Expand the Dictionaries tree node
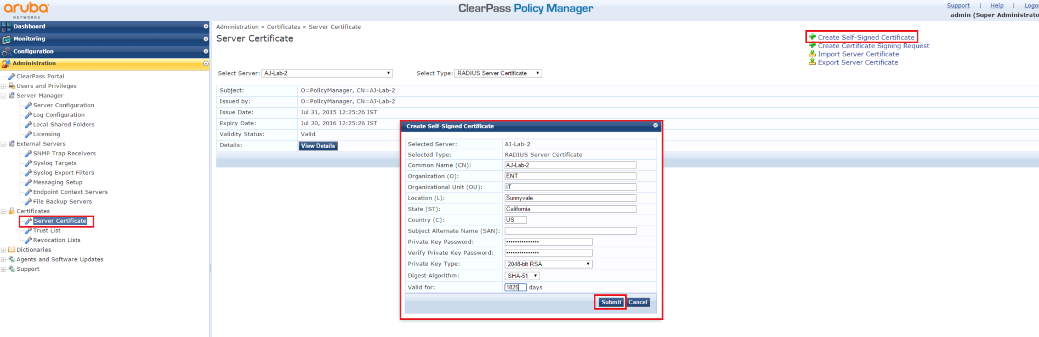 pos(3,250)
